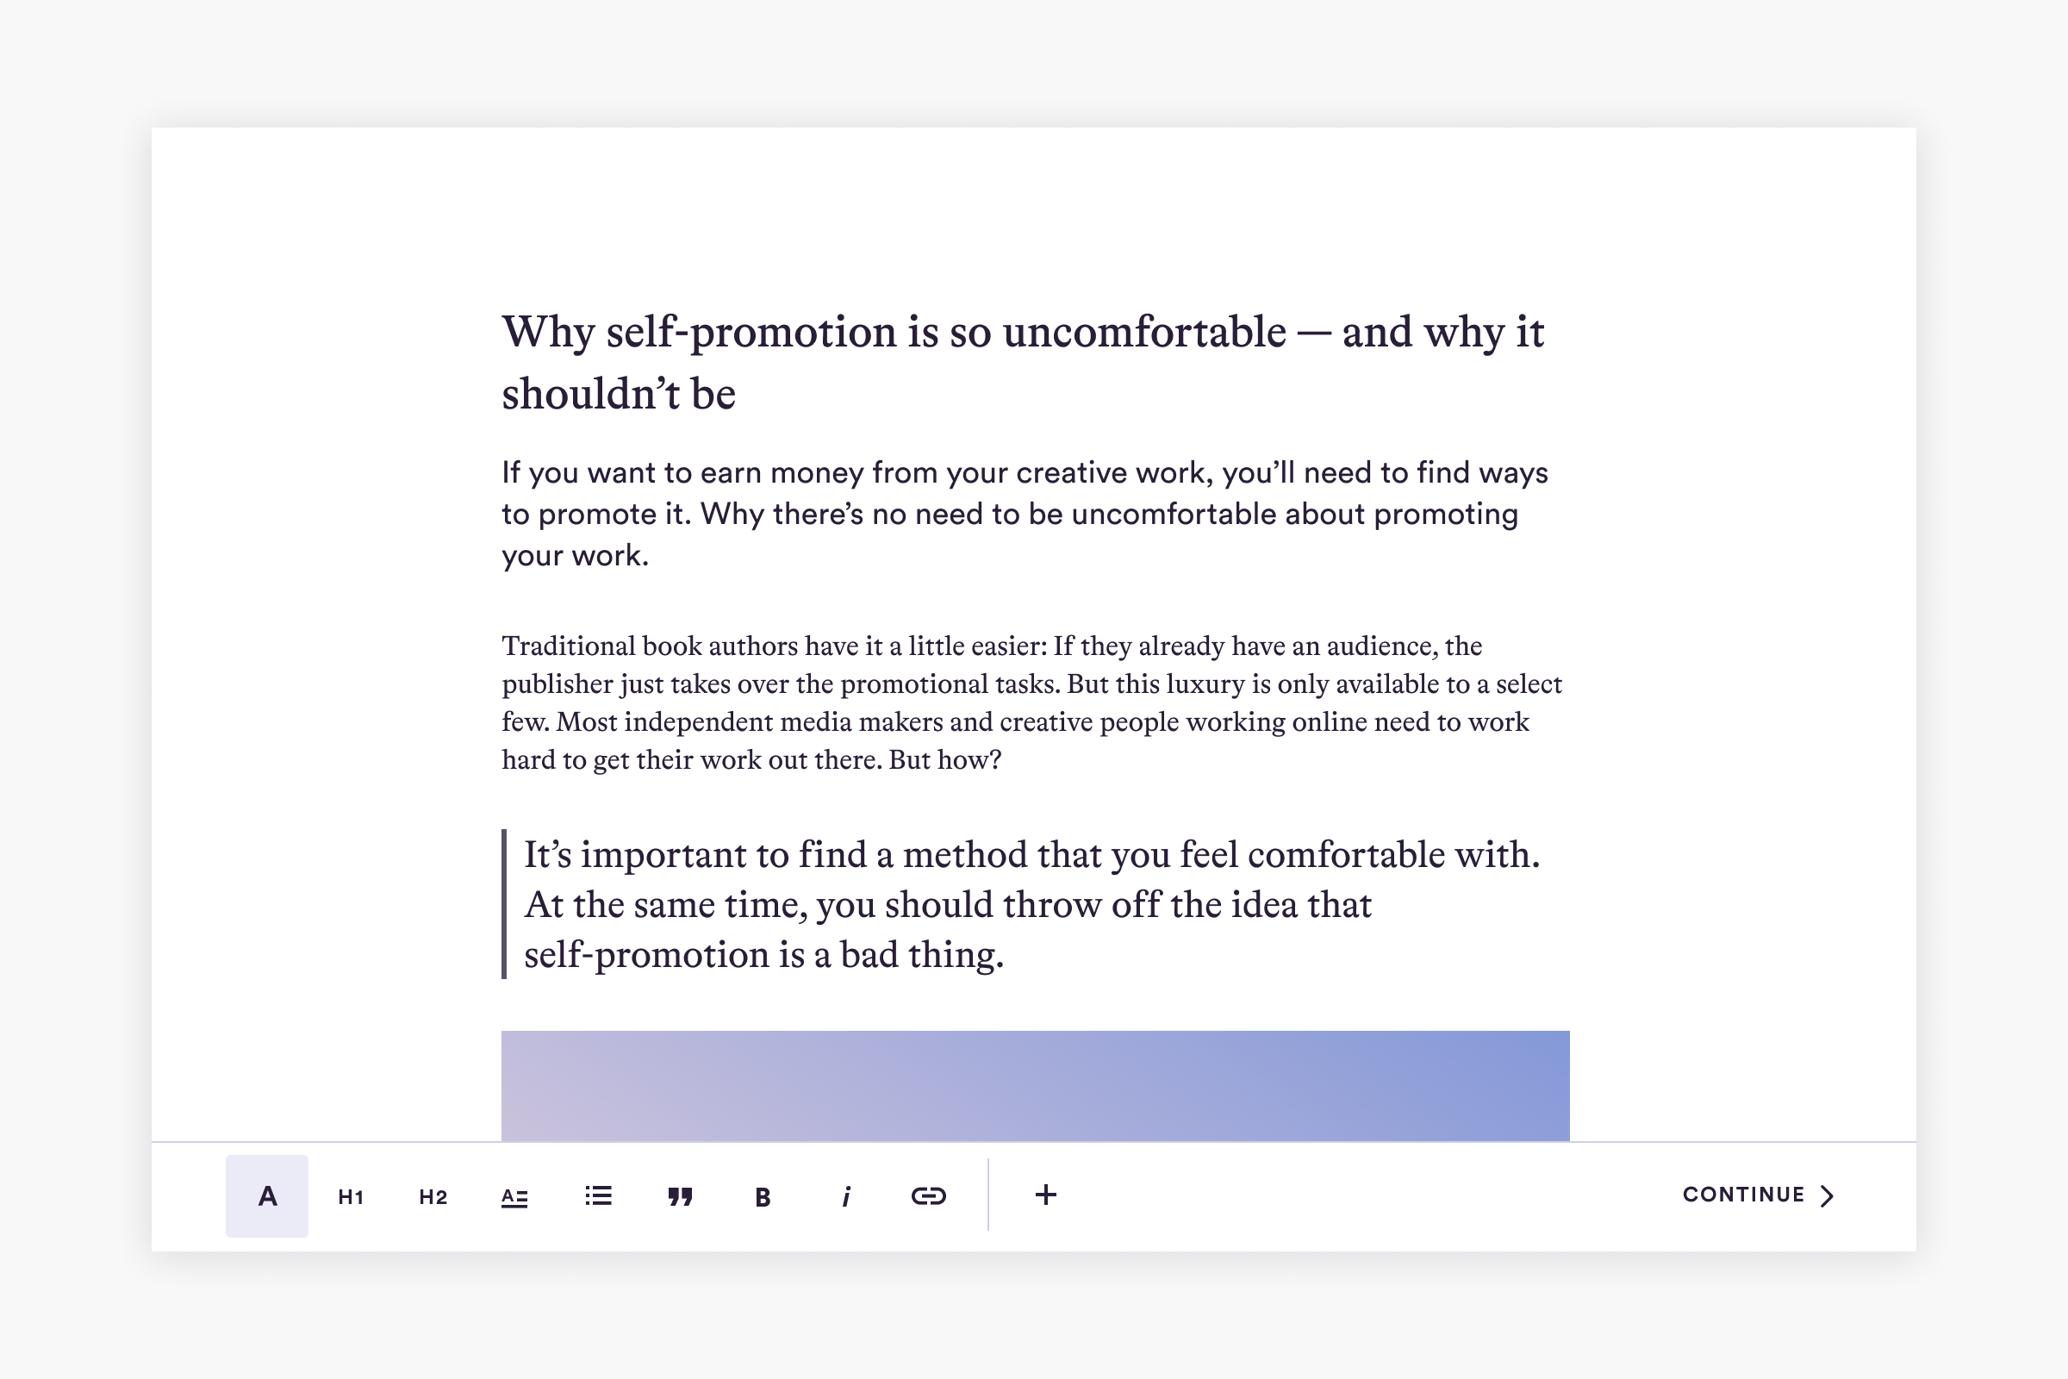
Task: Open the plus add-content menu
Action: (x=1045, y=1195)
